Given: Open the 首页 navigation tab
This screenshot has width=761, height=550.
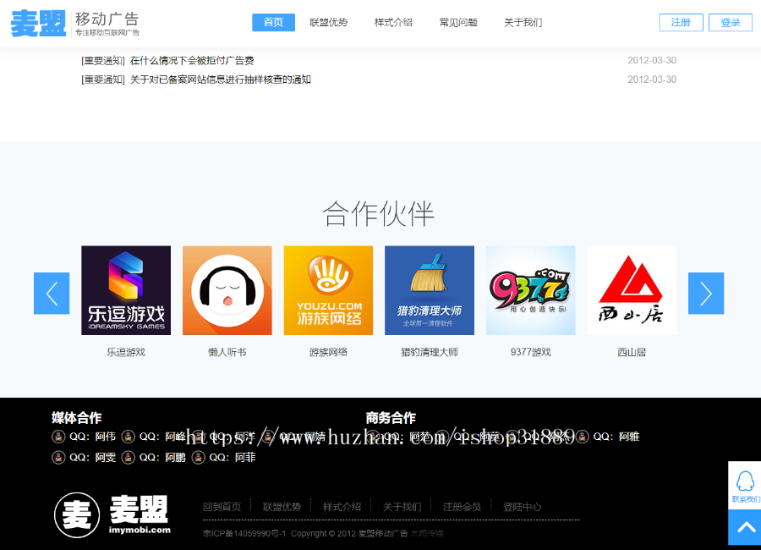Looking at the screenshot, I should [x=273, y=22].
